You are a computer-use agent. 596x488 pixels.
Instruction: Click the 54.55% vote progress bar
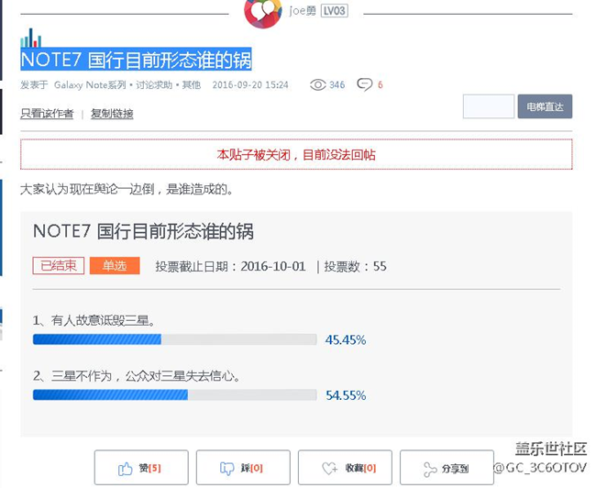coord(175,394)
